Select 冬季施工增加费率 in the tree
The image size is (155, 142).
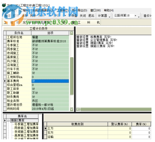[x=26, y=124]
